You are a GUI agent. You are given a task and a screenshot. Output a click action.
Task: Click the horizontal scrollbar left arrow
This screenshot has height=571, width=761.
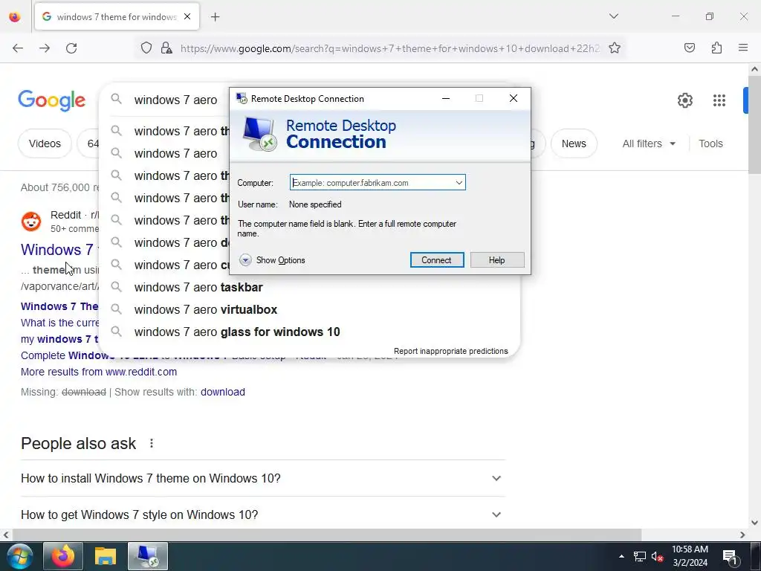click(x=6, y=535)
